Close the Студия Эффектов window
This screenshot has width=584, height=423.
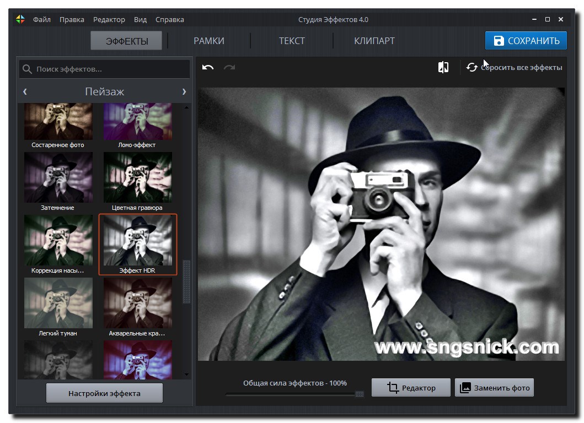pyautogui.click(x=561, y=19)
